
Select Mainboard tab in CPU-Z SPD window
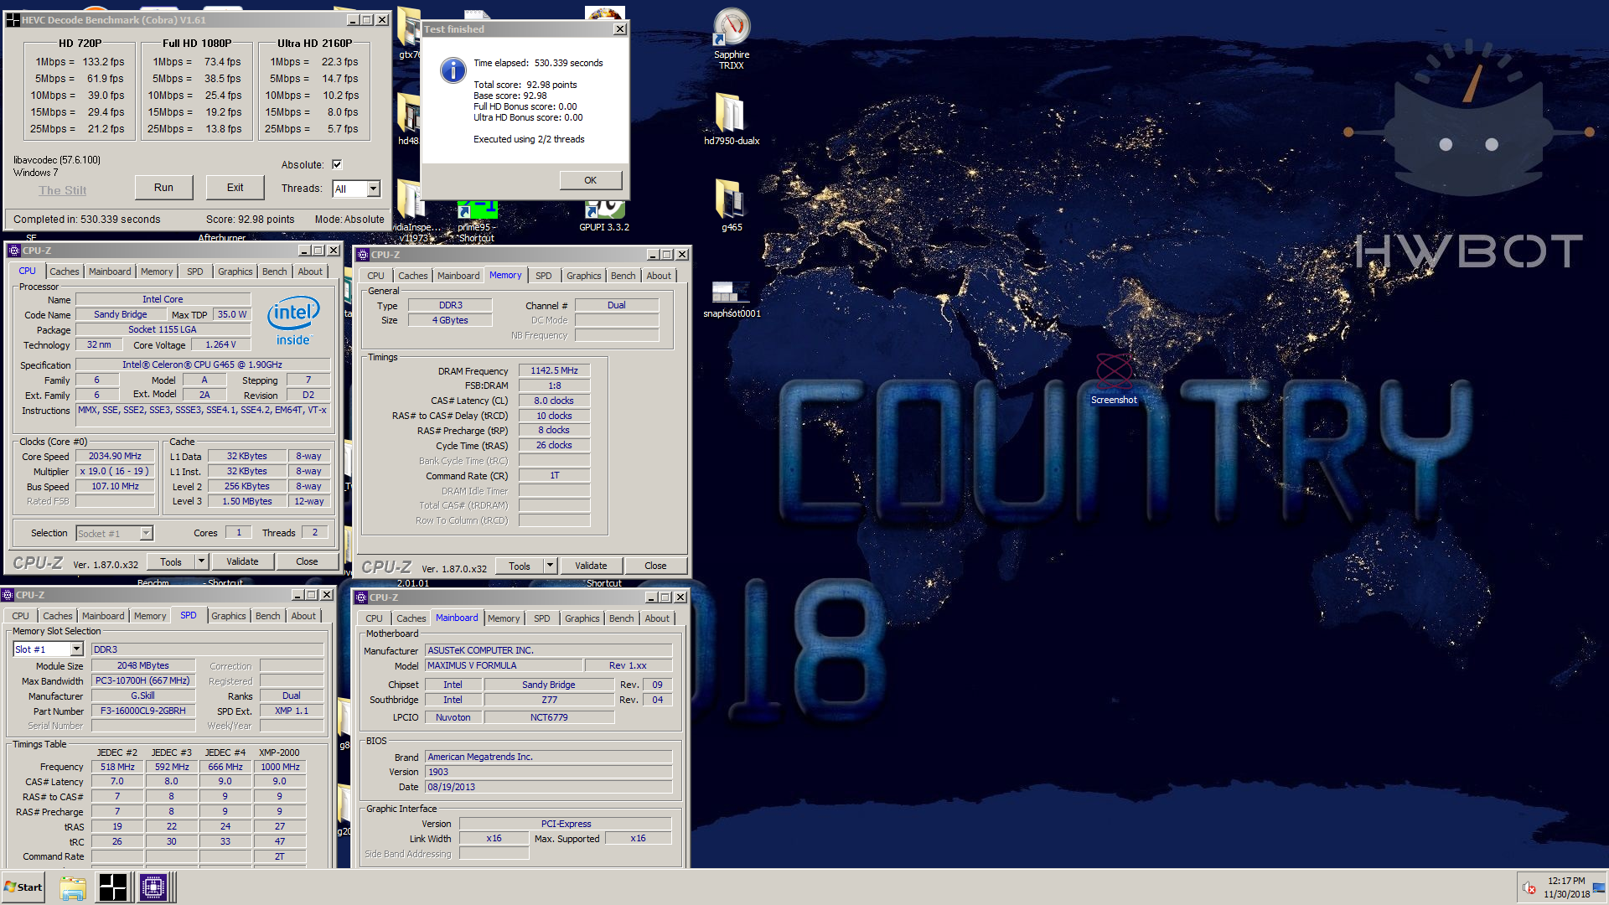(103, 616)
